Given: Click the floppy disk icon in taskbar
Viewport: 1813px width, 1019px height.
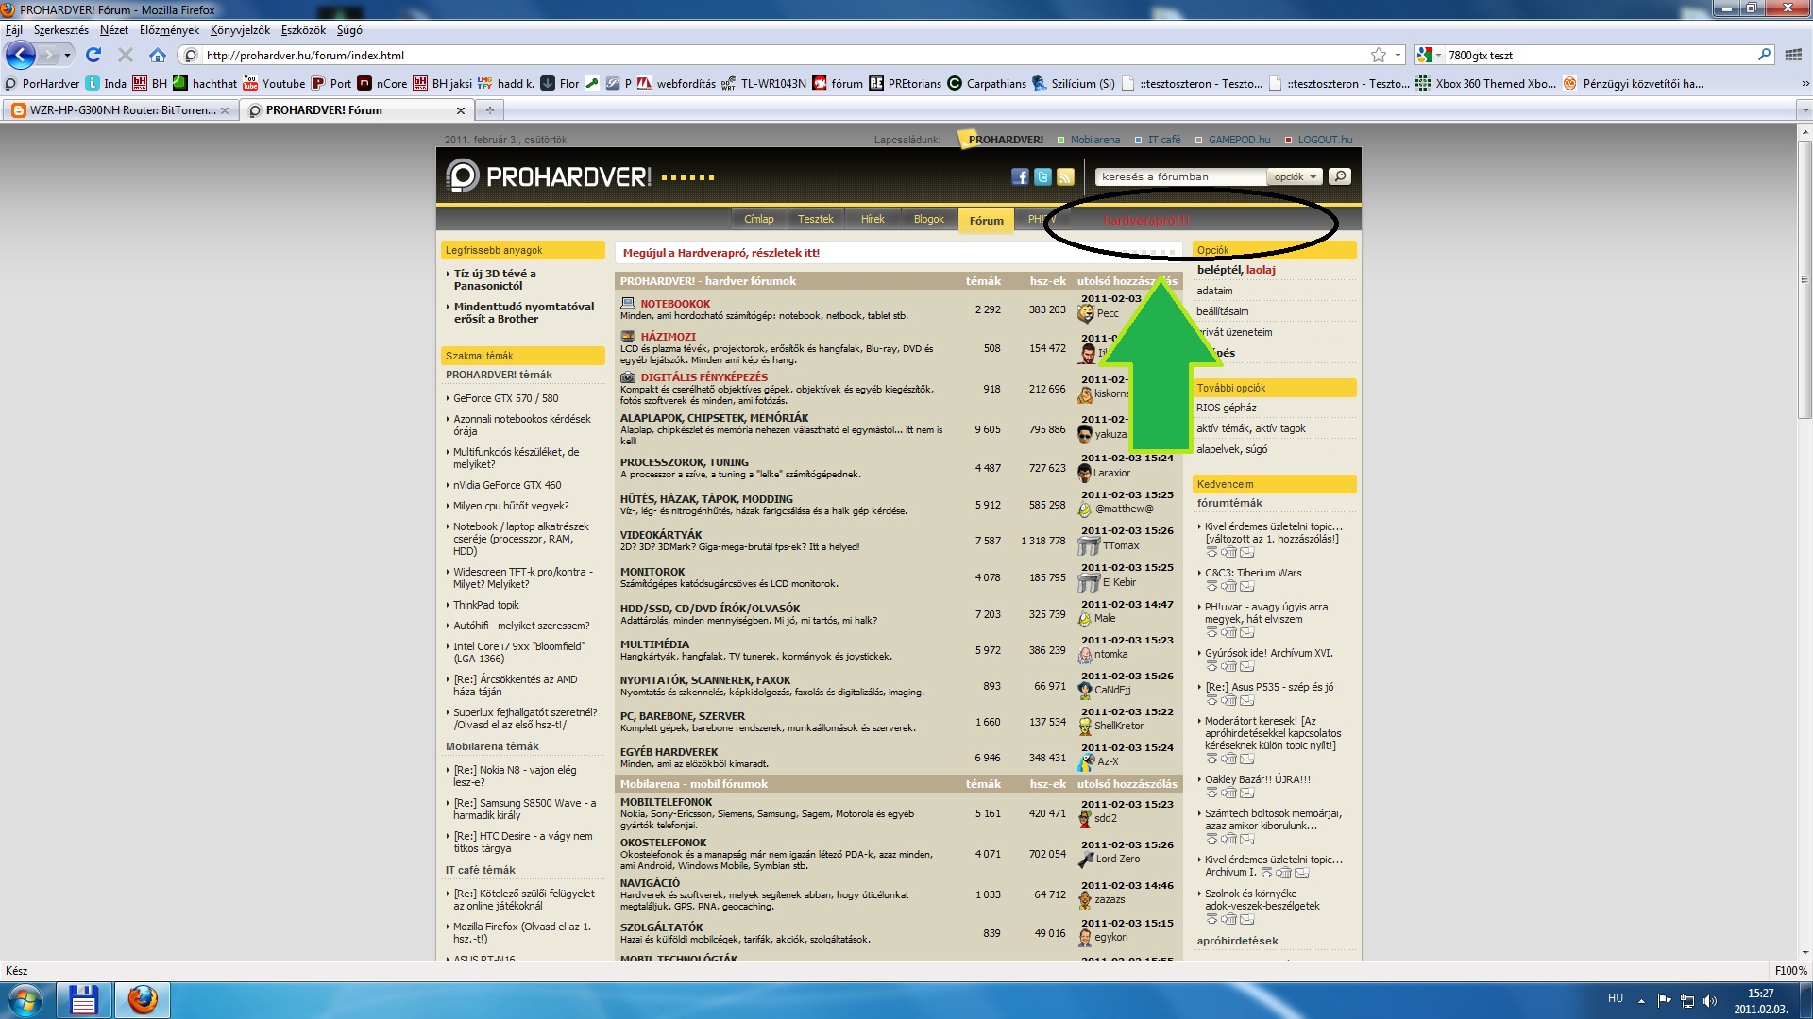Looking at the screenshot, I should (x=83, y=999).
